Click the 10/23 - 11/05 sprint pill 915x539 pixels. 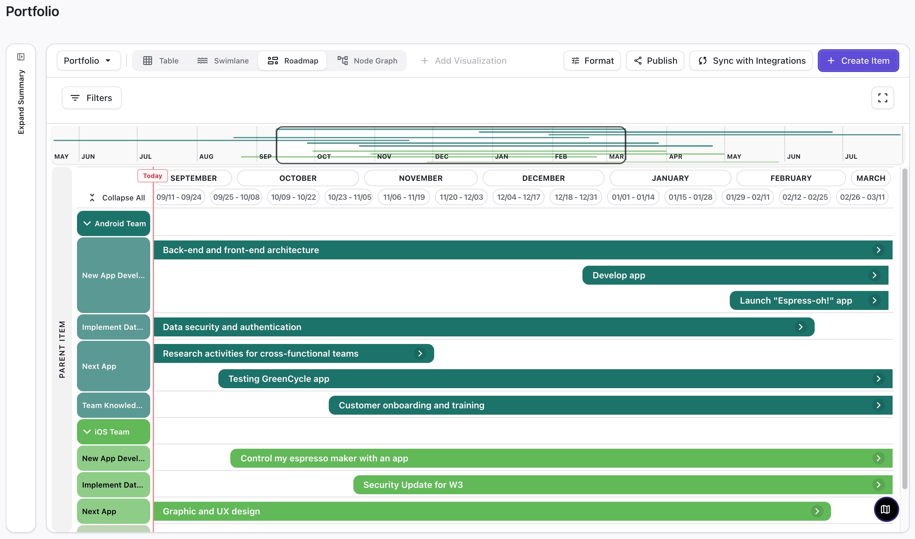click(349, 197)
